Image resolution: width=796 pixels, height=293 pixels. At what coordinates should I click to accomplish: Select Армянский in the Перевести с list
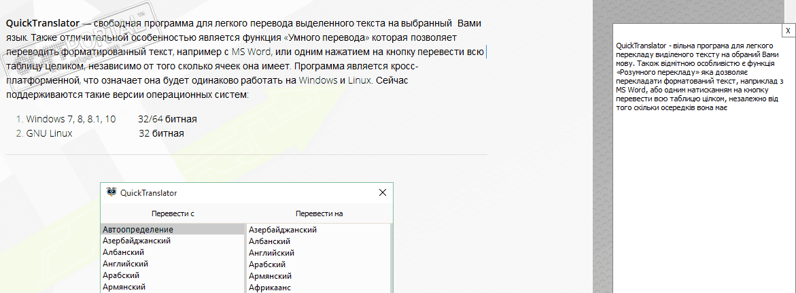tap(173, 288)
